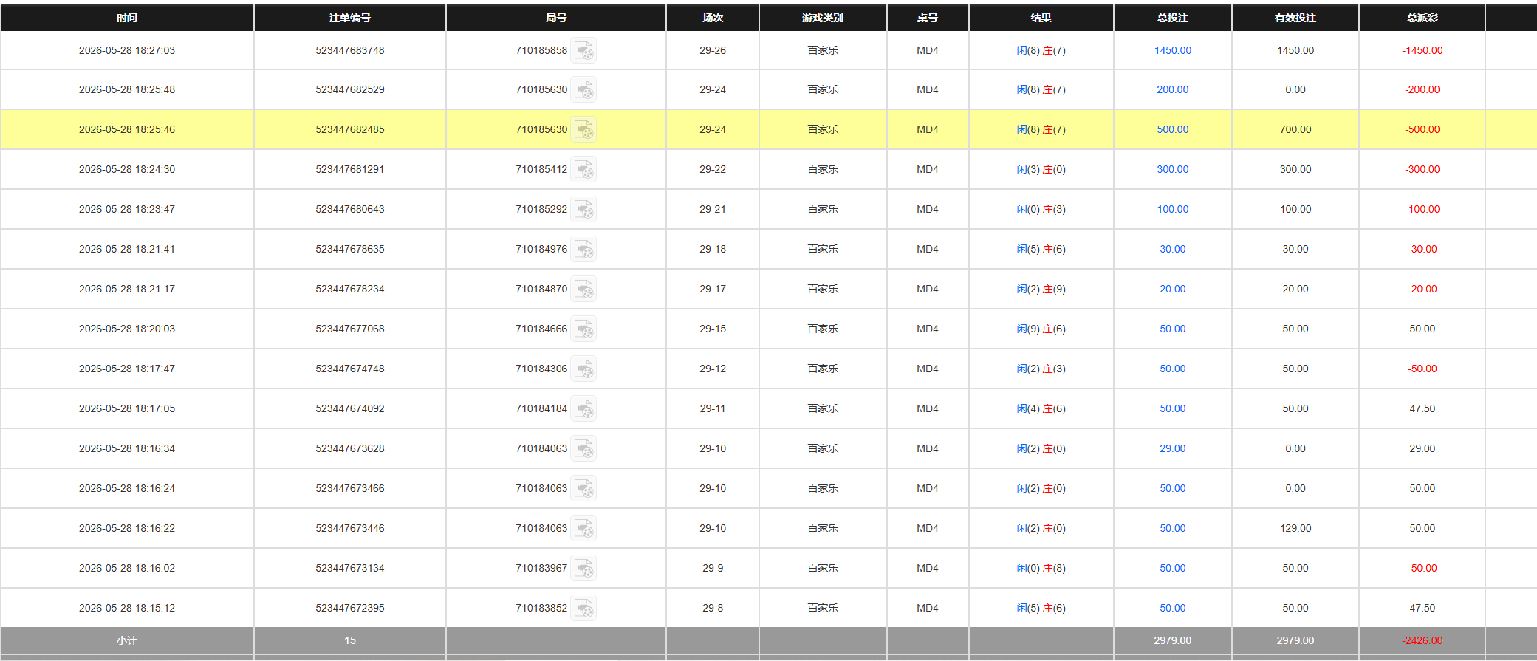Click replay icon next to round 710185412
This screenshot has width=1537, height=661.
click(583, 170)
